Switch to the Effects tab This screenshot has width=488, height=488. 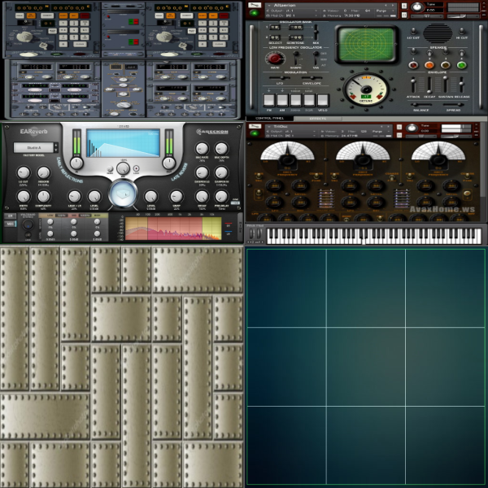[317, 119]
